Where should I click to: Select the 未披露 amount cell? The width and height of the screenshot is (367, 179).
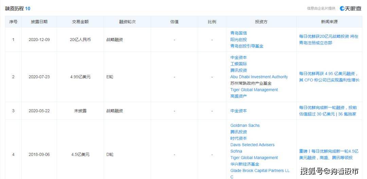pos(80,111)
